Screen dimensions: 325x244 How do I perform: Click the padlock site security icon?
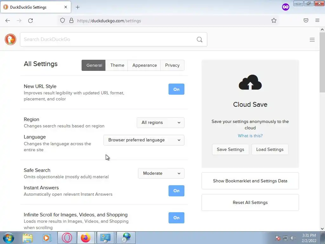[x=71, y=21]
